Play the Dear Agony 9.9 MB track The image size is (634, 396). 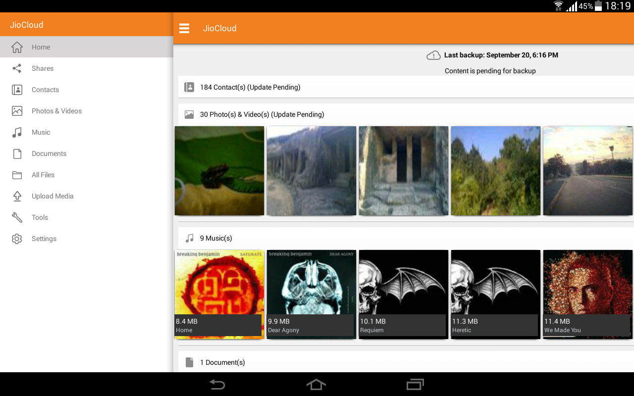pos(312,295)
